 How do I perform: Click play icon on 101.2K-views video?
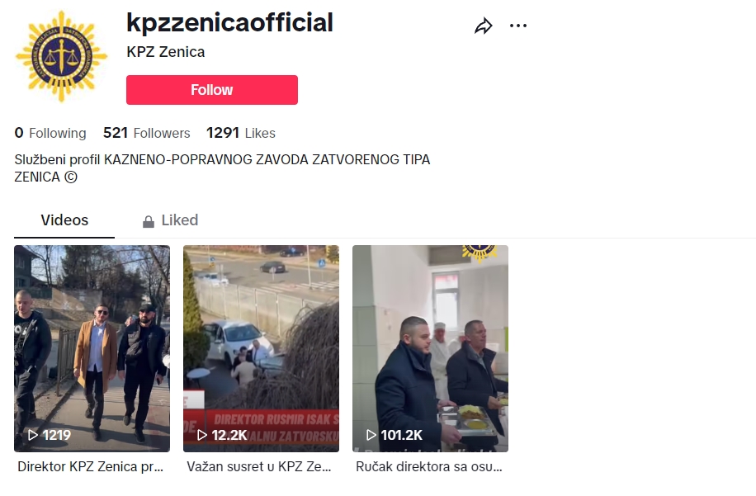(371, 435)
